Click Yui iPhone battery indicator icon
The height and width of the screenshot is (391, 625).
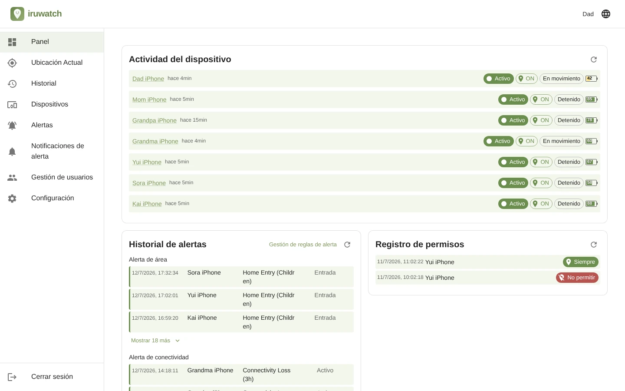[592, 162]
